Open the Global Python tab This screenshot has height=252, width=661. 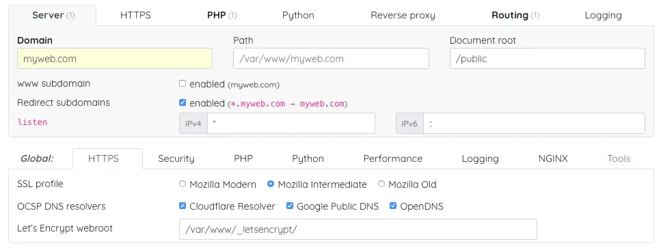coord(308,159)
